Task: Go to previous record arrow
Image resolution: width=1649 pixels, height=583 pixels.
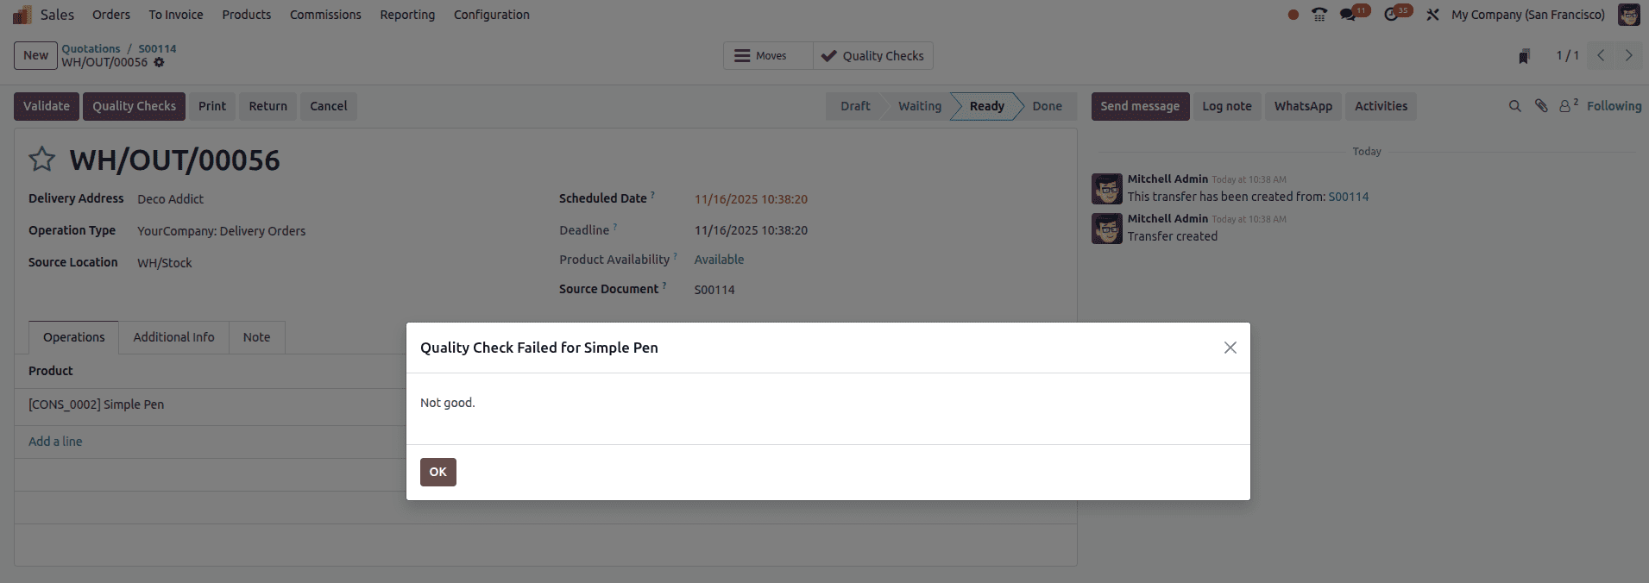Action: point(1601,55)
